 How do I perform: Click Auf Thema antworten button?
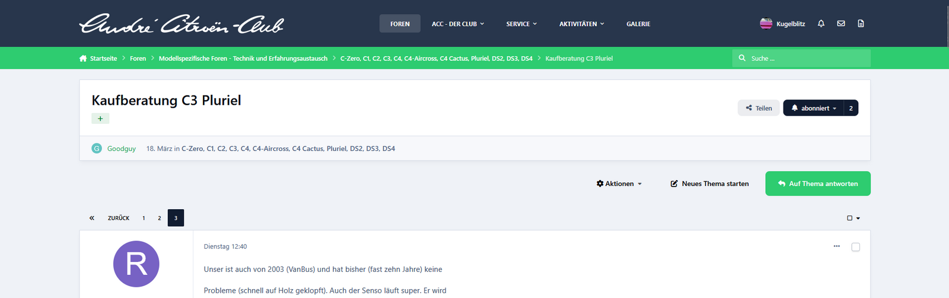818,184
